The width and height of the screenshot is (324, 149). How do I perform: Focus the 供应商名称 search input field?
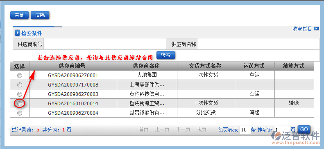(258, 44)
